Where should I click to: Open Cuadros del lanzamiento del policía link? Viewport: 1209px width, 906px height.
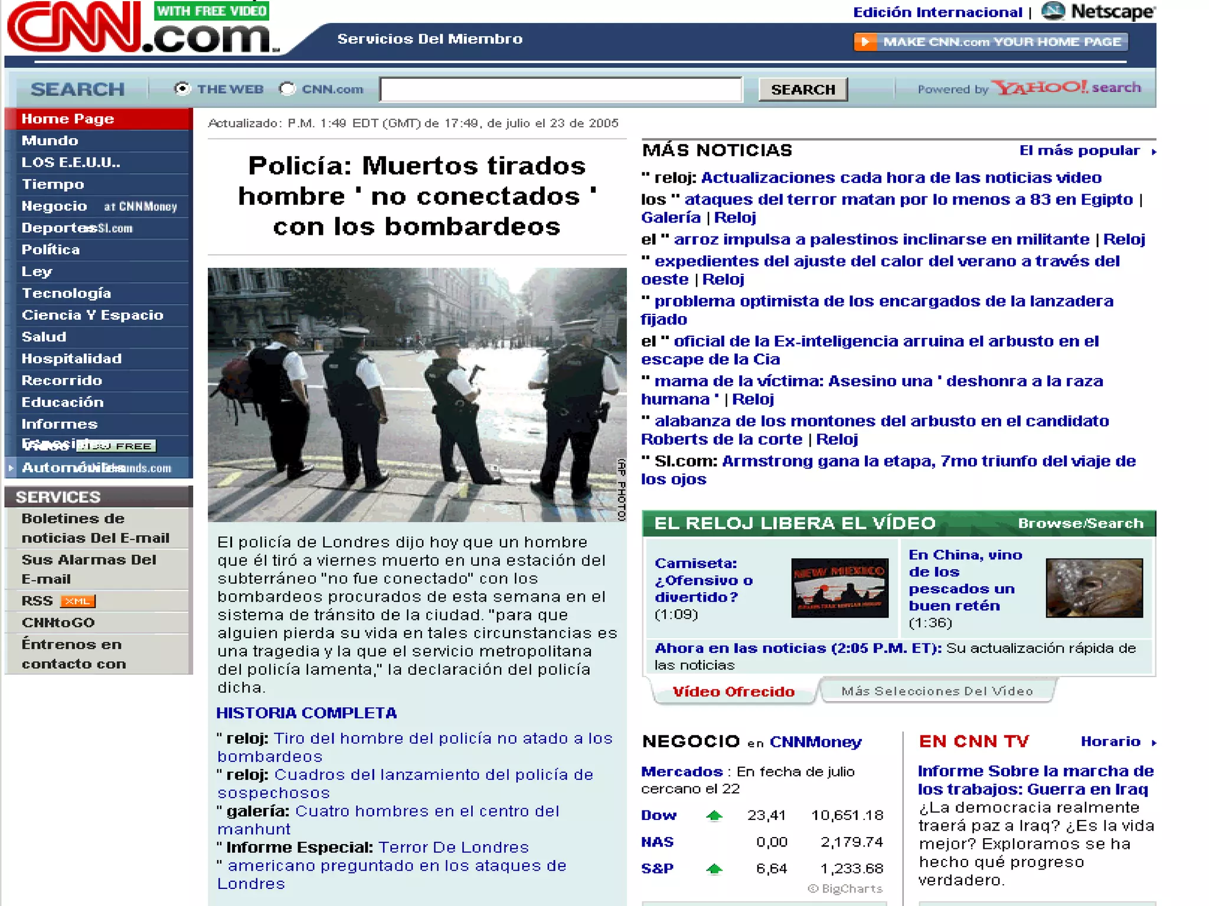[406, 784]
